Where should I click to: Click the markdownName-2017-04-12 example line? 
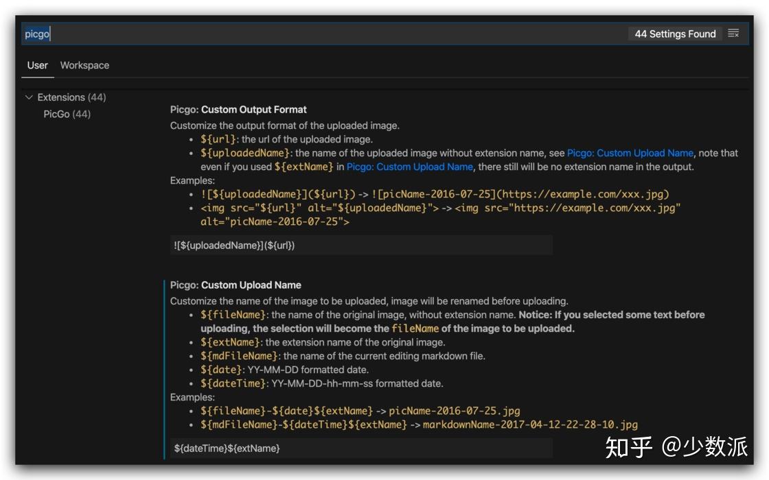coord(419,424)
